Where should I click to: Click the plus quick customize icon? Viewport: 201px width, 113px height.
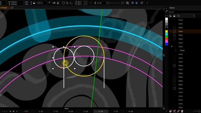147,3
